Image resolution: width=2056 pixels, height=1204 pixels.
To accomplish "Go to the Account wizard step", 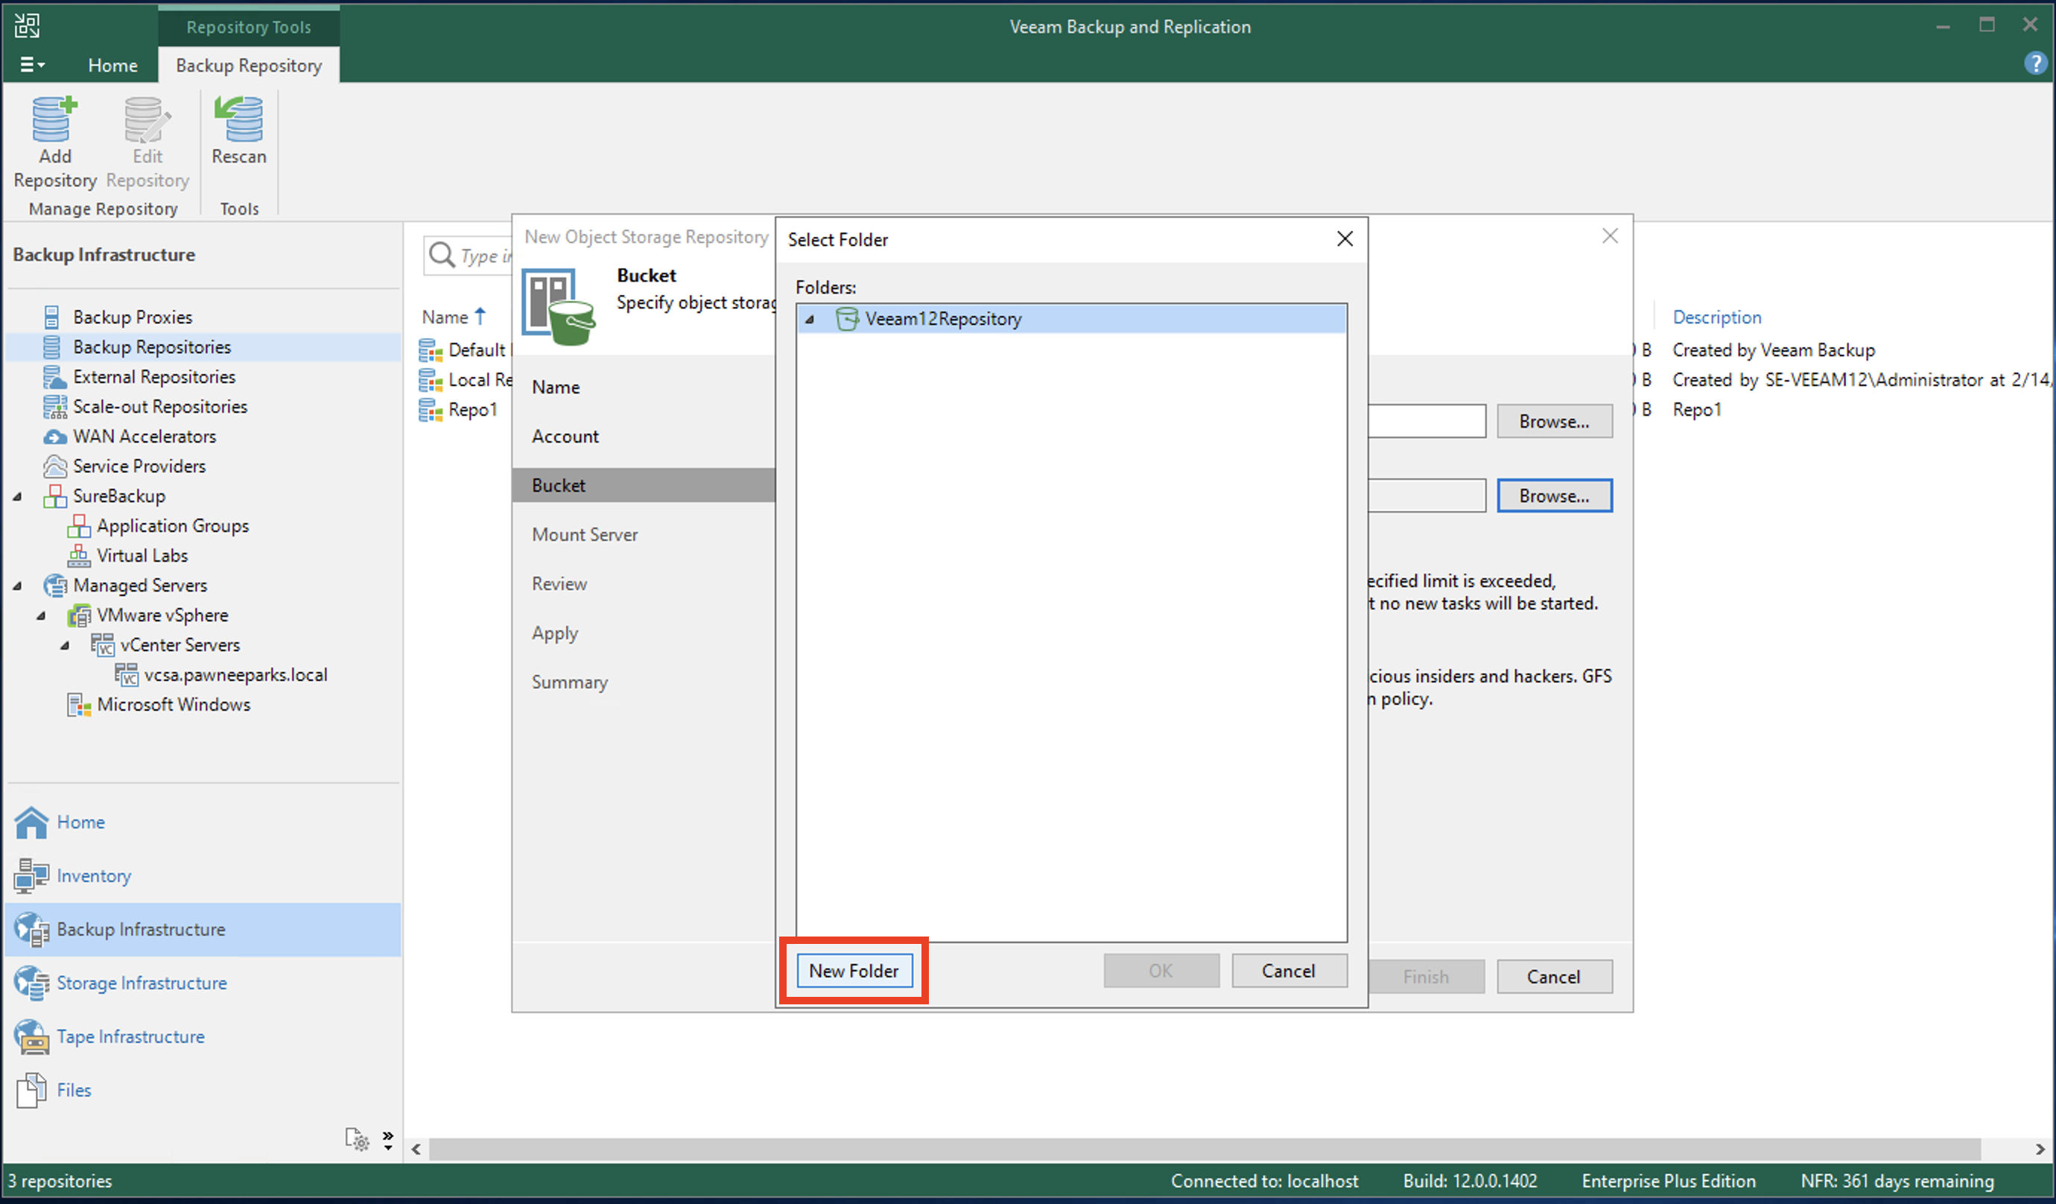I will [565, 437].
